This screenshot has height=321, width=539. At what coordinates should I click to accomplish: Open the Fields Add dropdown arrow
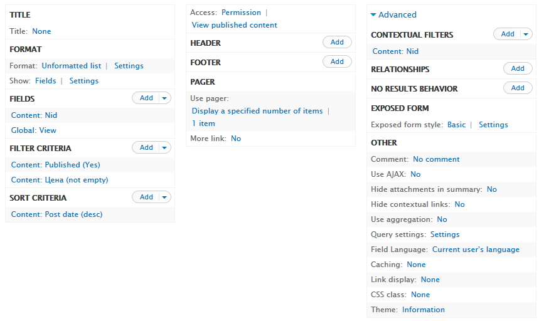tap(164, 98)
